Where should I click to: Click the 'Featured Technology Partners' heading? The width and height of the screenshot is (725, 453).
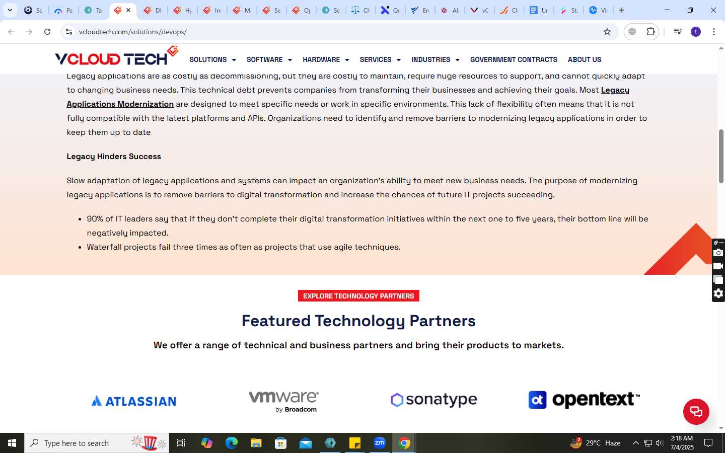click(x=358, y=321)
